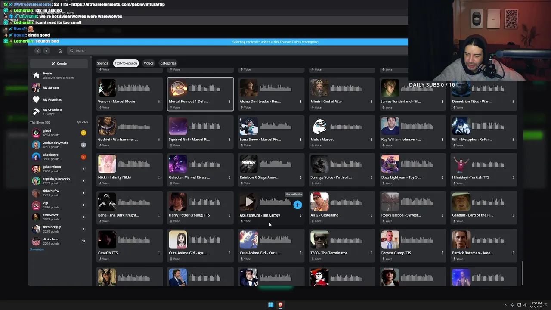This screenshot has height=310, width=551.
Task: Open the Brave browser taskbar icon
Action: tap(280, 305)
